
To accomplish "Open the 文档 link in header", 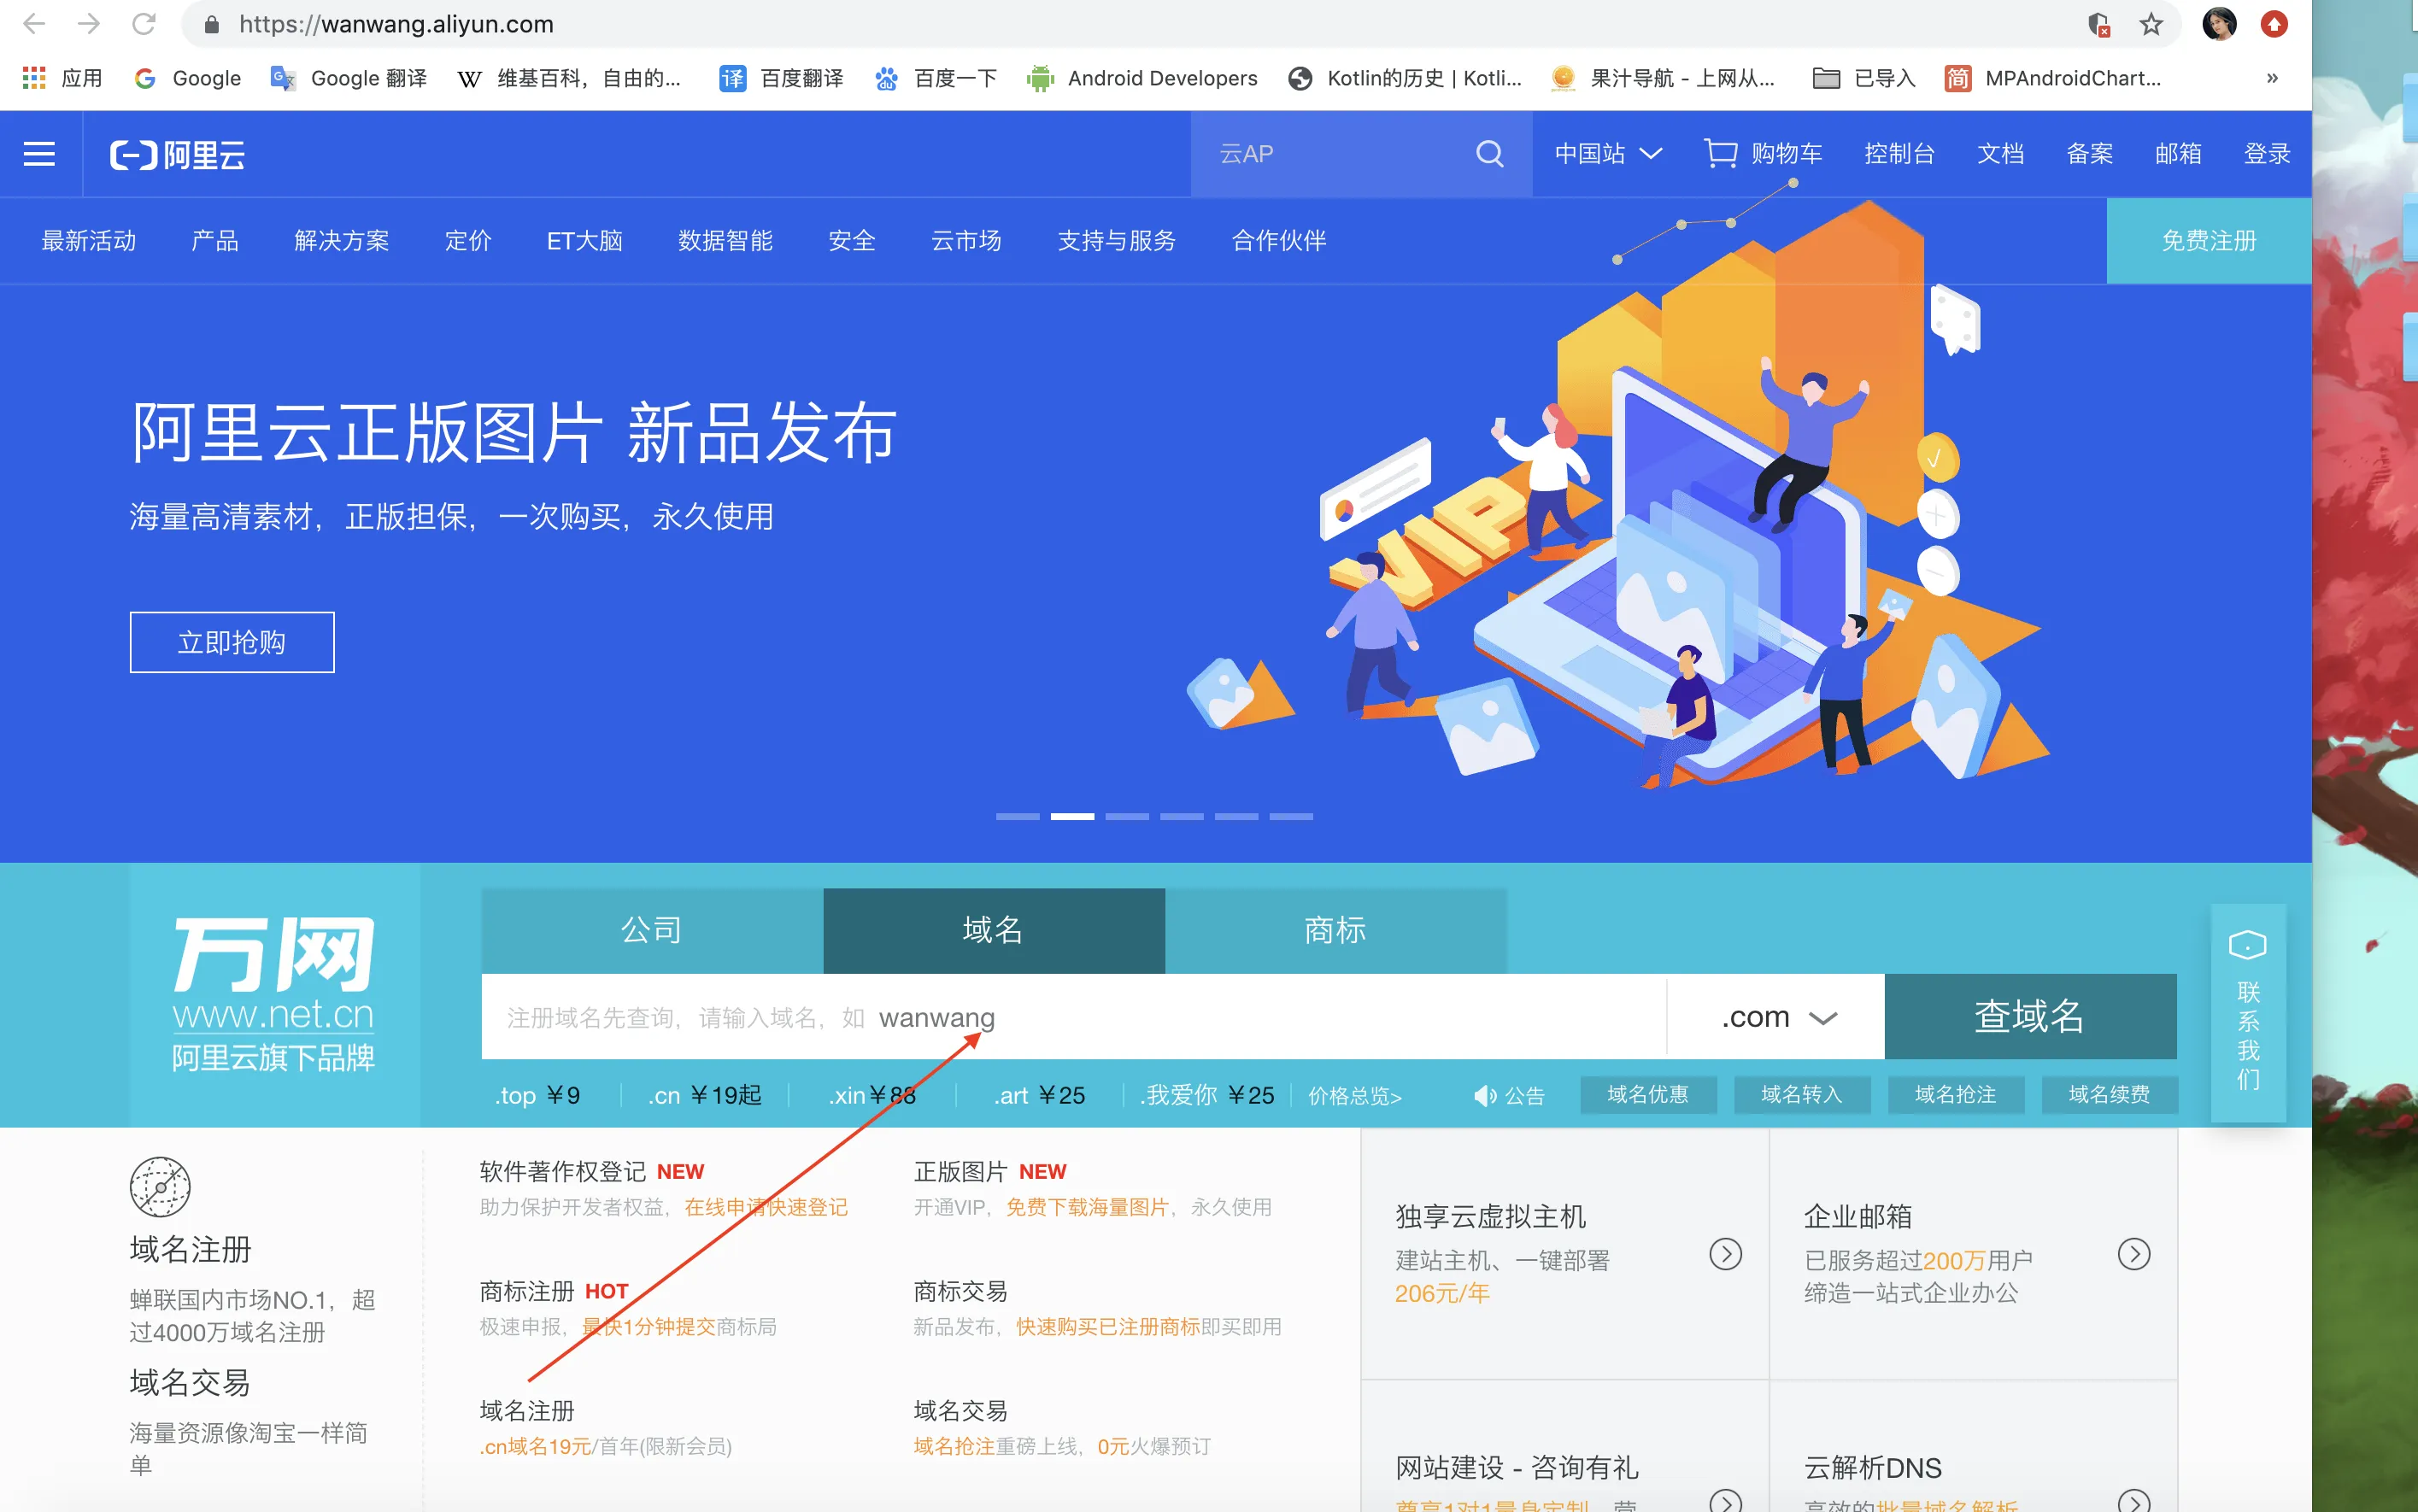I will 2000,154.
